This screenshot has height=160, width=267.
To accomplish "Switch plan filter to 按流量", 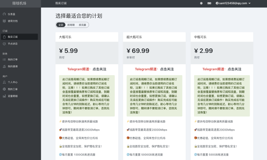I will point(83,25).
